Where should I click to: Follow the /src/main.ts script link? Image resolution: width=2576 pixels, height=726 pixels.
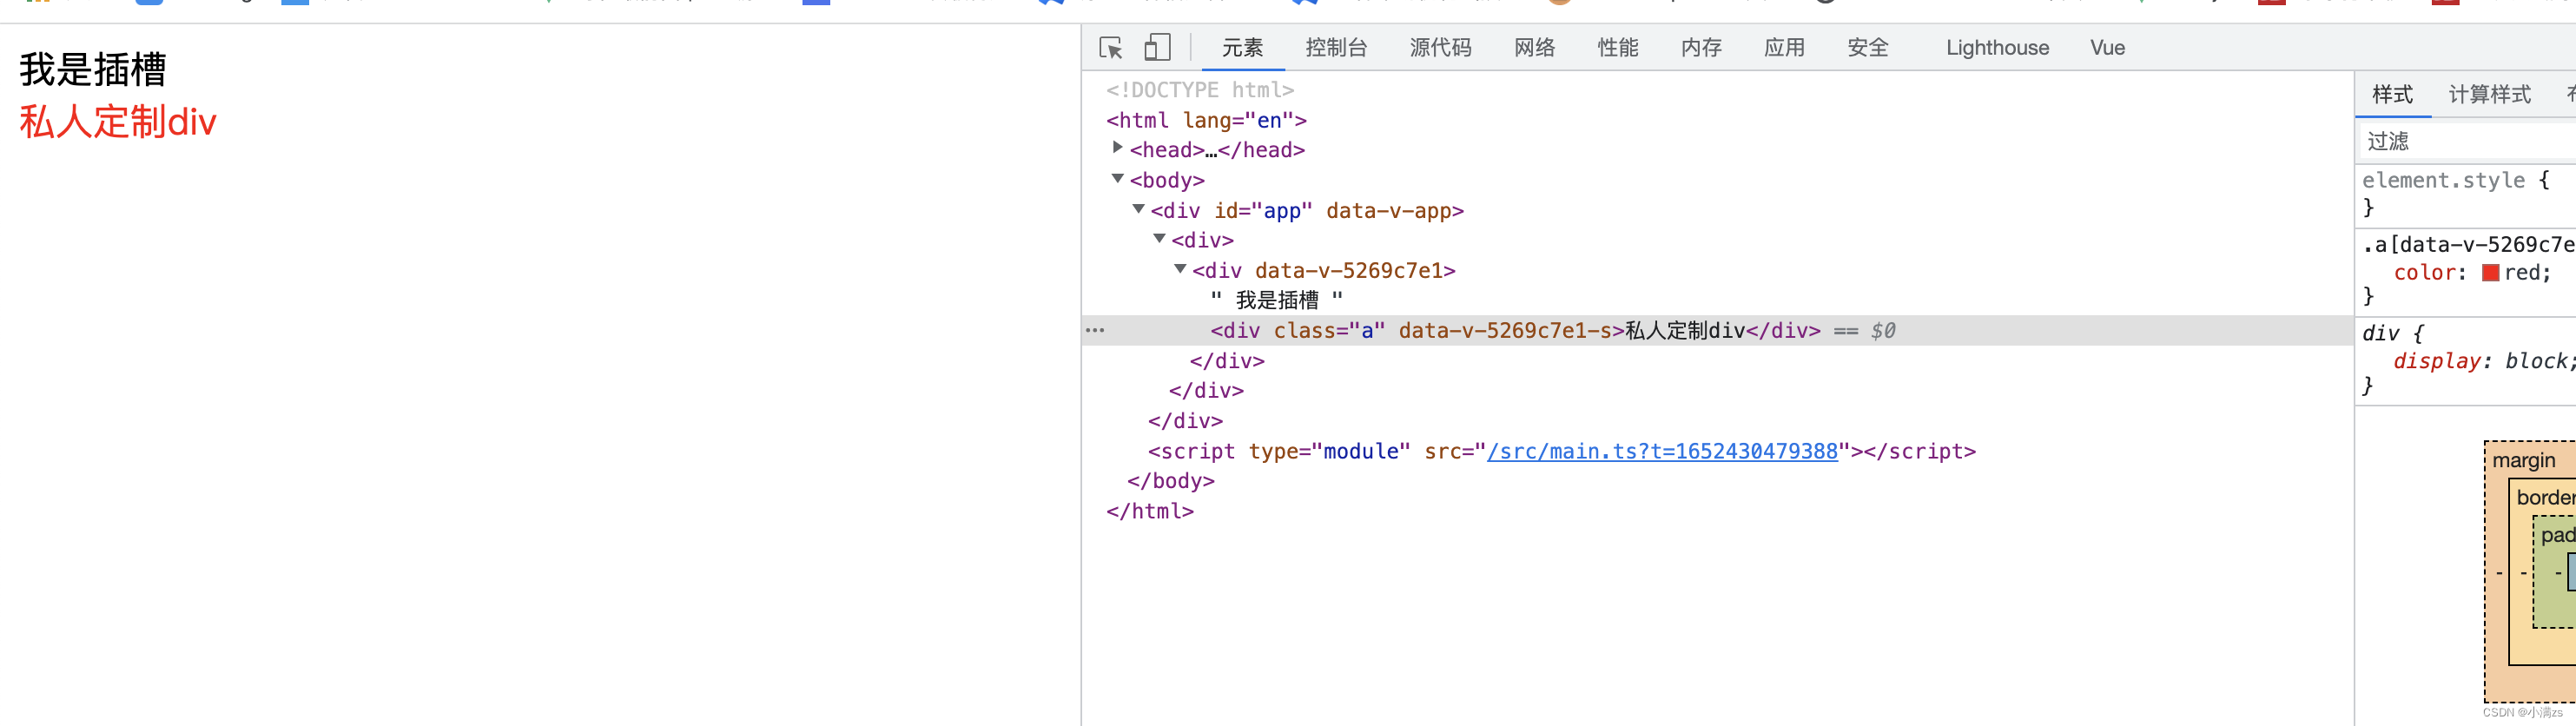tap(1662, 451)
